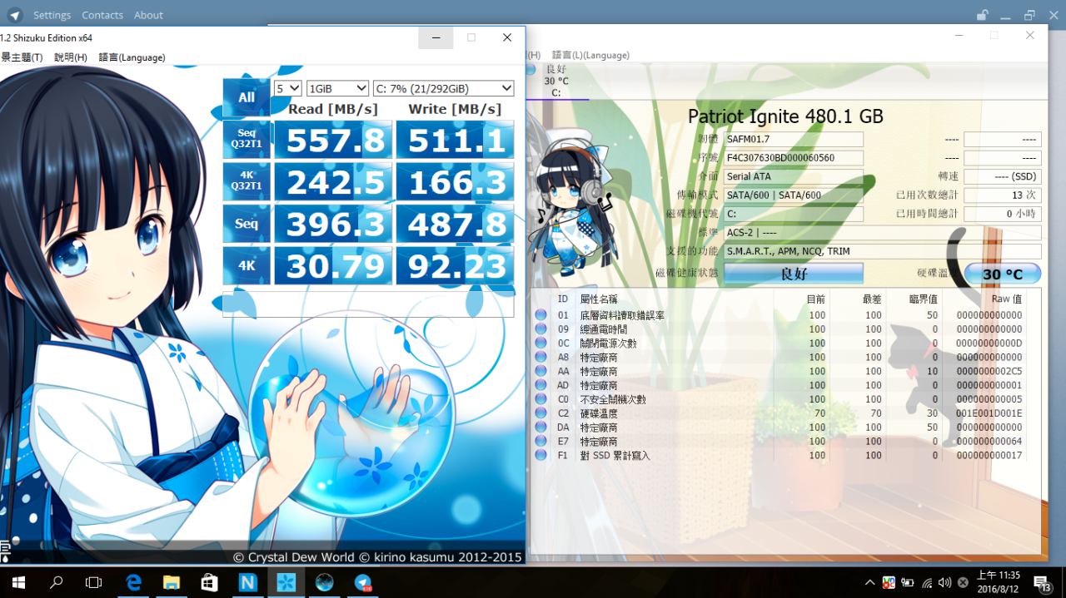Open the taskbar clock showing 上午 11:35
Screen dimensions: 1066x598
(997, 582)
